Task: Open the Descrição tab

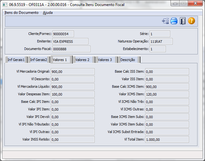Action: 129,60
